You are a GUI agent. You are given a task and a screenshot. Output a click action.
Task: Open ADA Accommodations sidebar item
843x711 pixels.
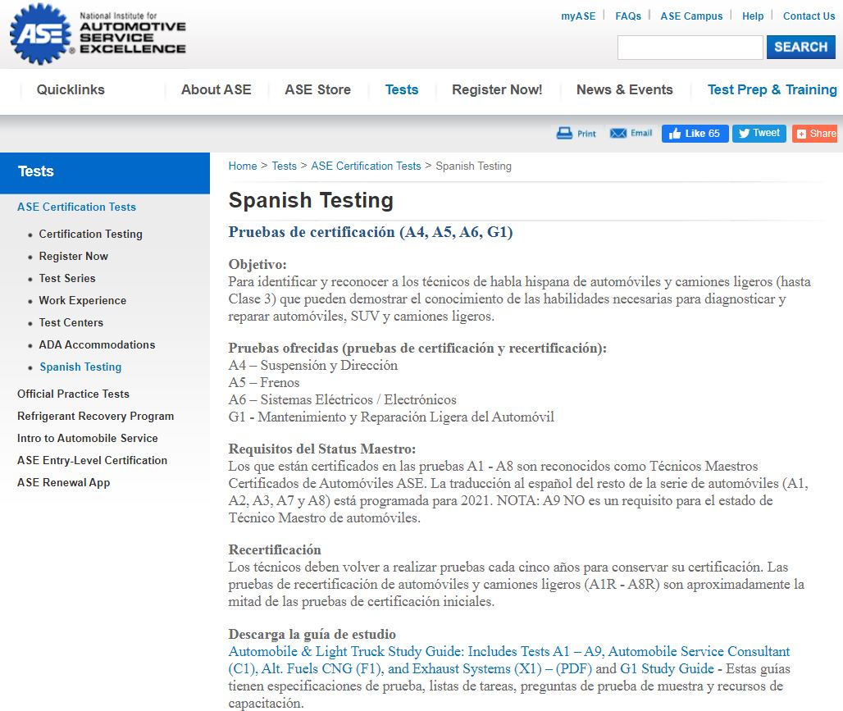tap(97, 344)
